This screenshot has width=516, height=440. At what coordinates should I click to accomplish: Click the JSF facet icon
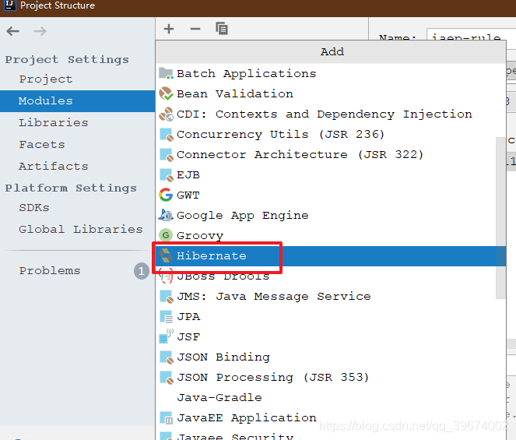click(x=166, y=336)
